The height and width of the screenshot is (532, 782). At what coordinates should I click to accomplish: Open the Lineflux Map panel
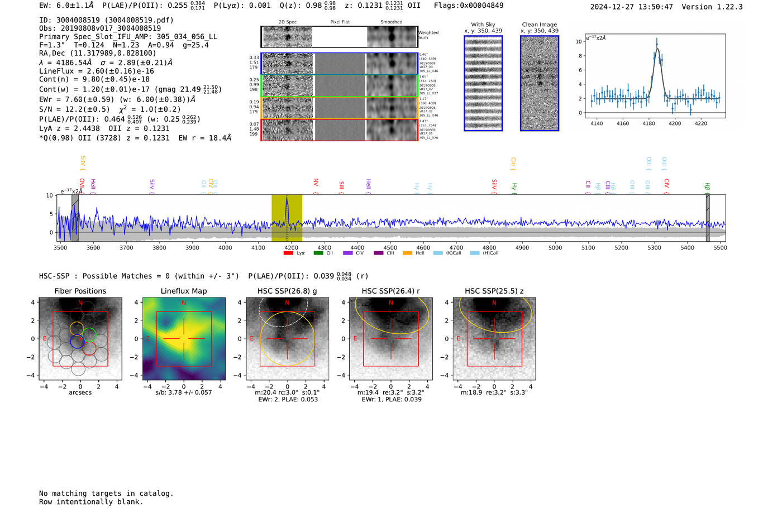coord(184,339)
